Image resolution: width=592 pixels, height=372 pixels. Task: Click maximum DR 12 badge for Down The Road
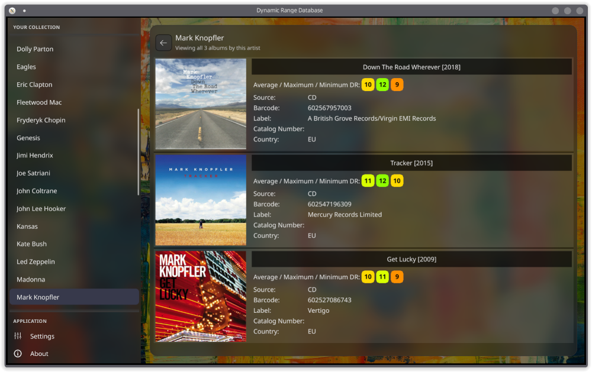point(382,85)
